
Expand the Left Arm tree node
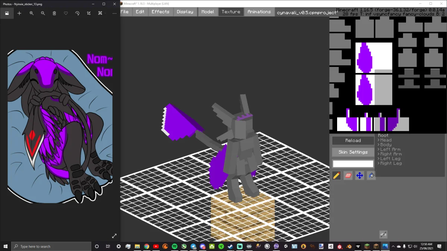pyautogui.click(x=378, y=149)
